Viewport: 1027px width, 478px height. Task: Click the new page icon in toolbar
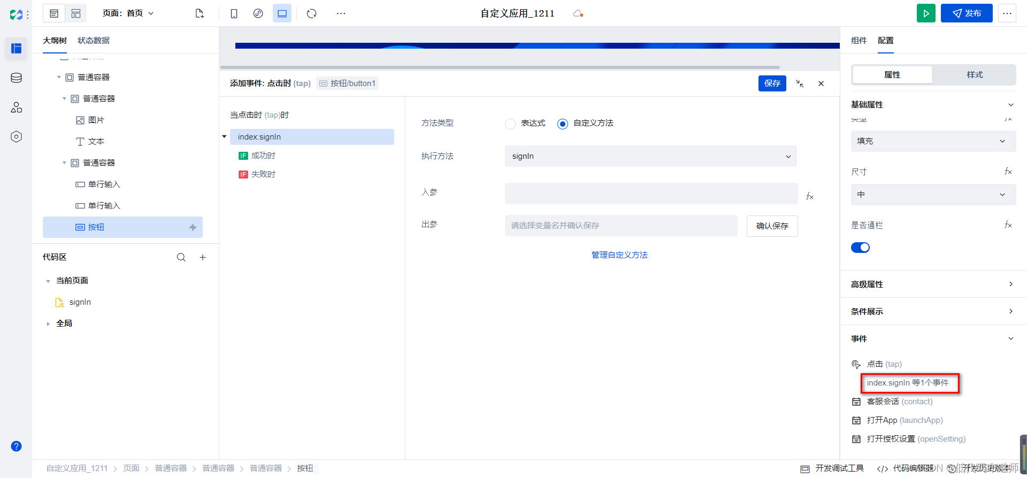click(x=200, y=13)
